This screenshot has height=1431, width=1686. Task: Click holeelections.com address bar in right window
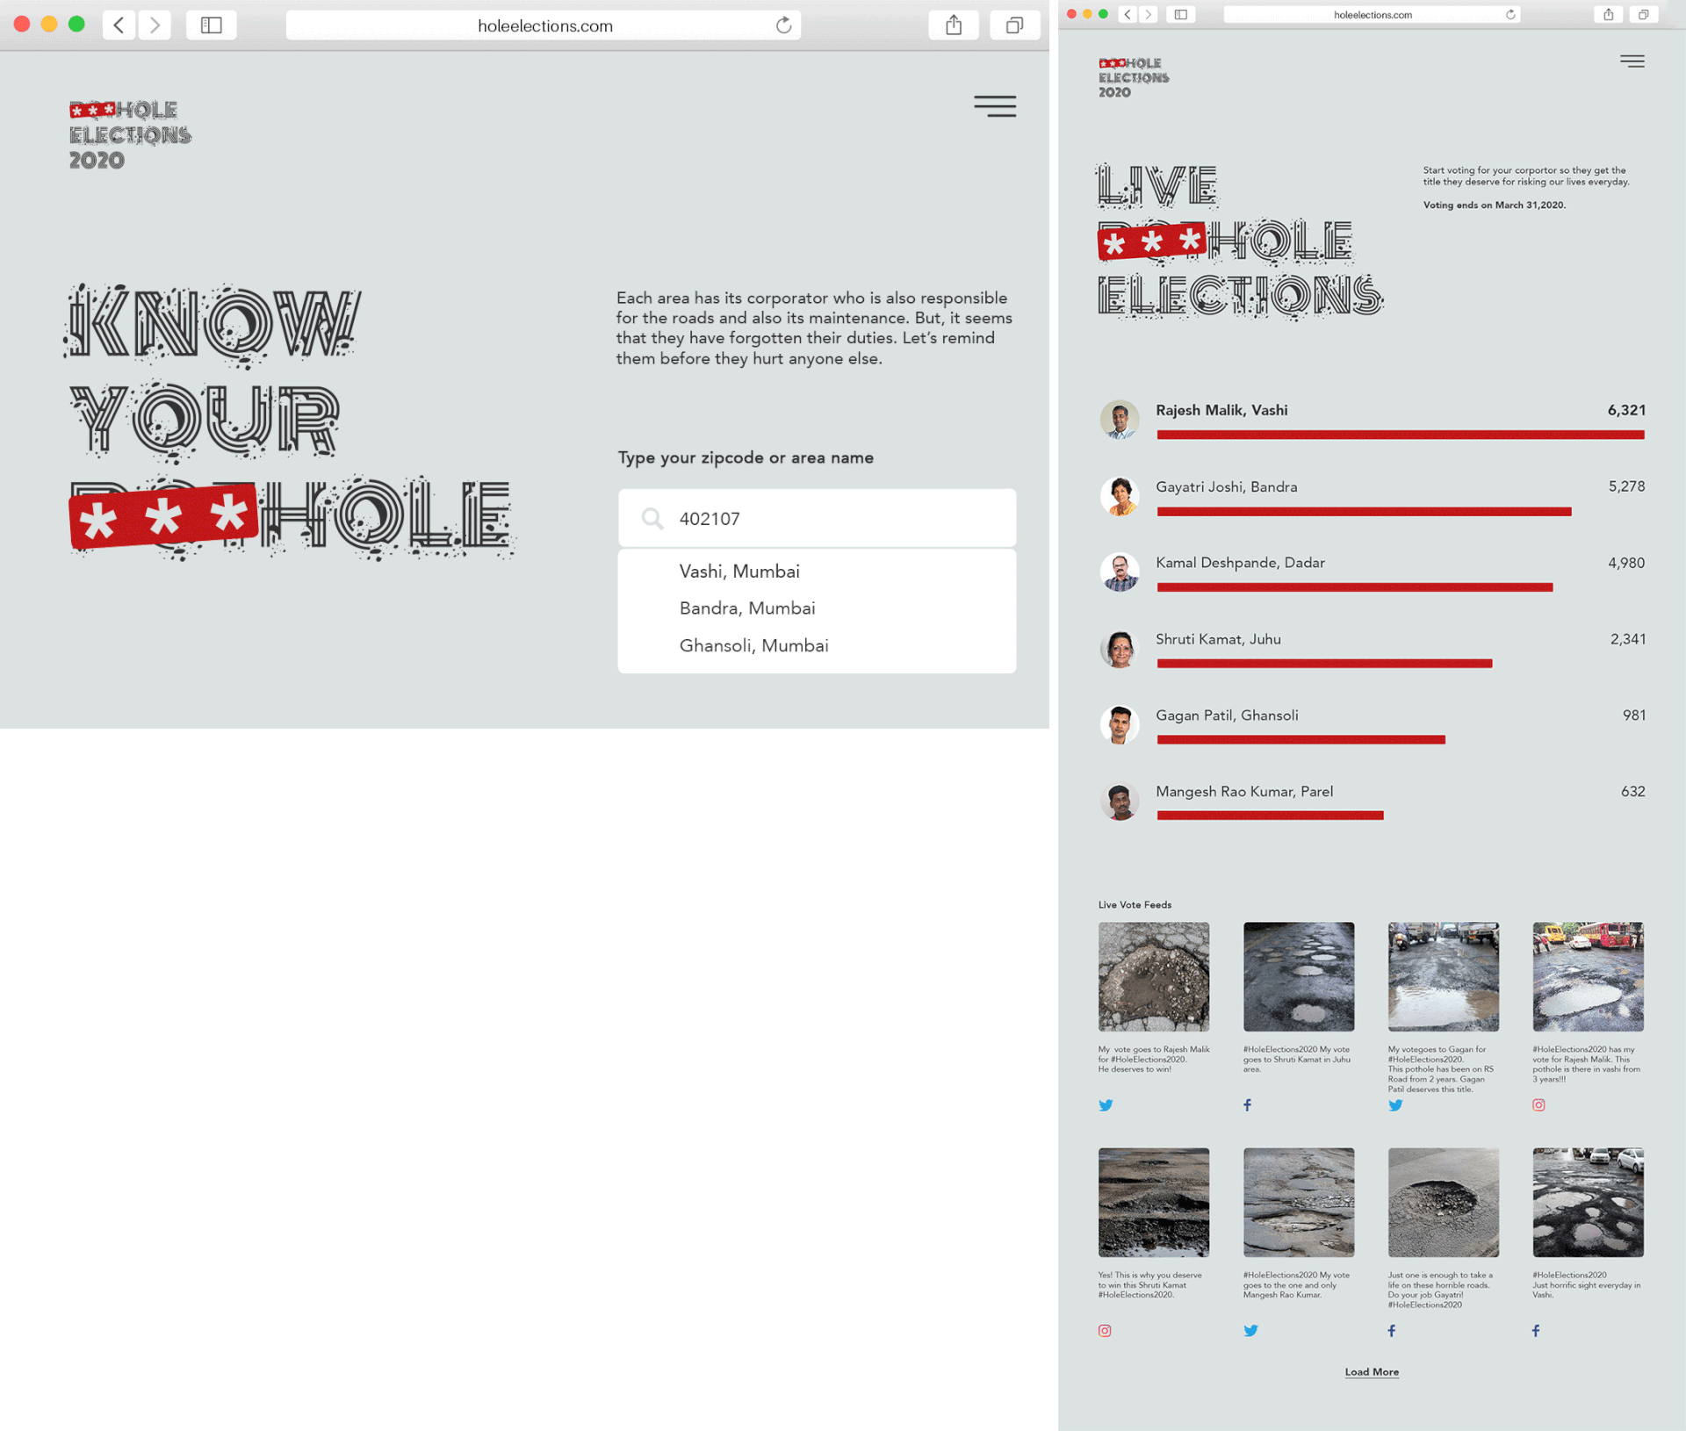point(1372,15)
